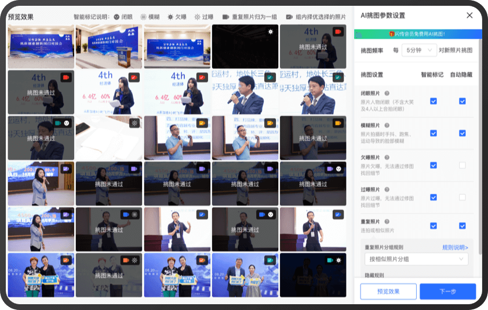Close the AI挑图参数设置 panel
The image size is (488, 310).
click(x=469, y=16)
